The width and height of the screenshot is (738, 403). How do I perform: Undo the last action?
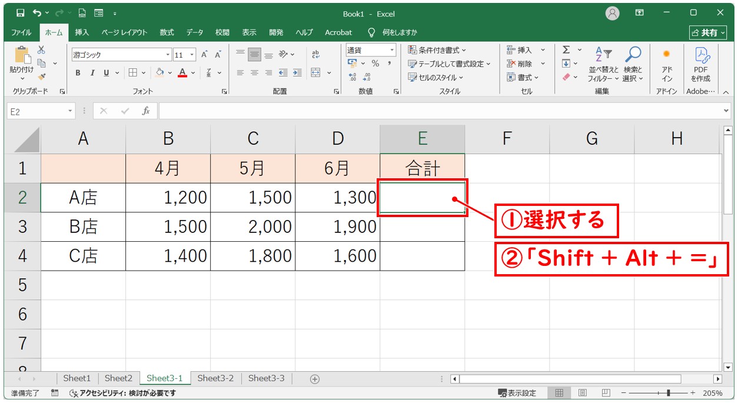[x=37, y=13]
